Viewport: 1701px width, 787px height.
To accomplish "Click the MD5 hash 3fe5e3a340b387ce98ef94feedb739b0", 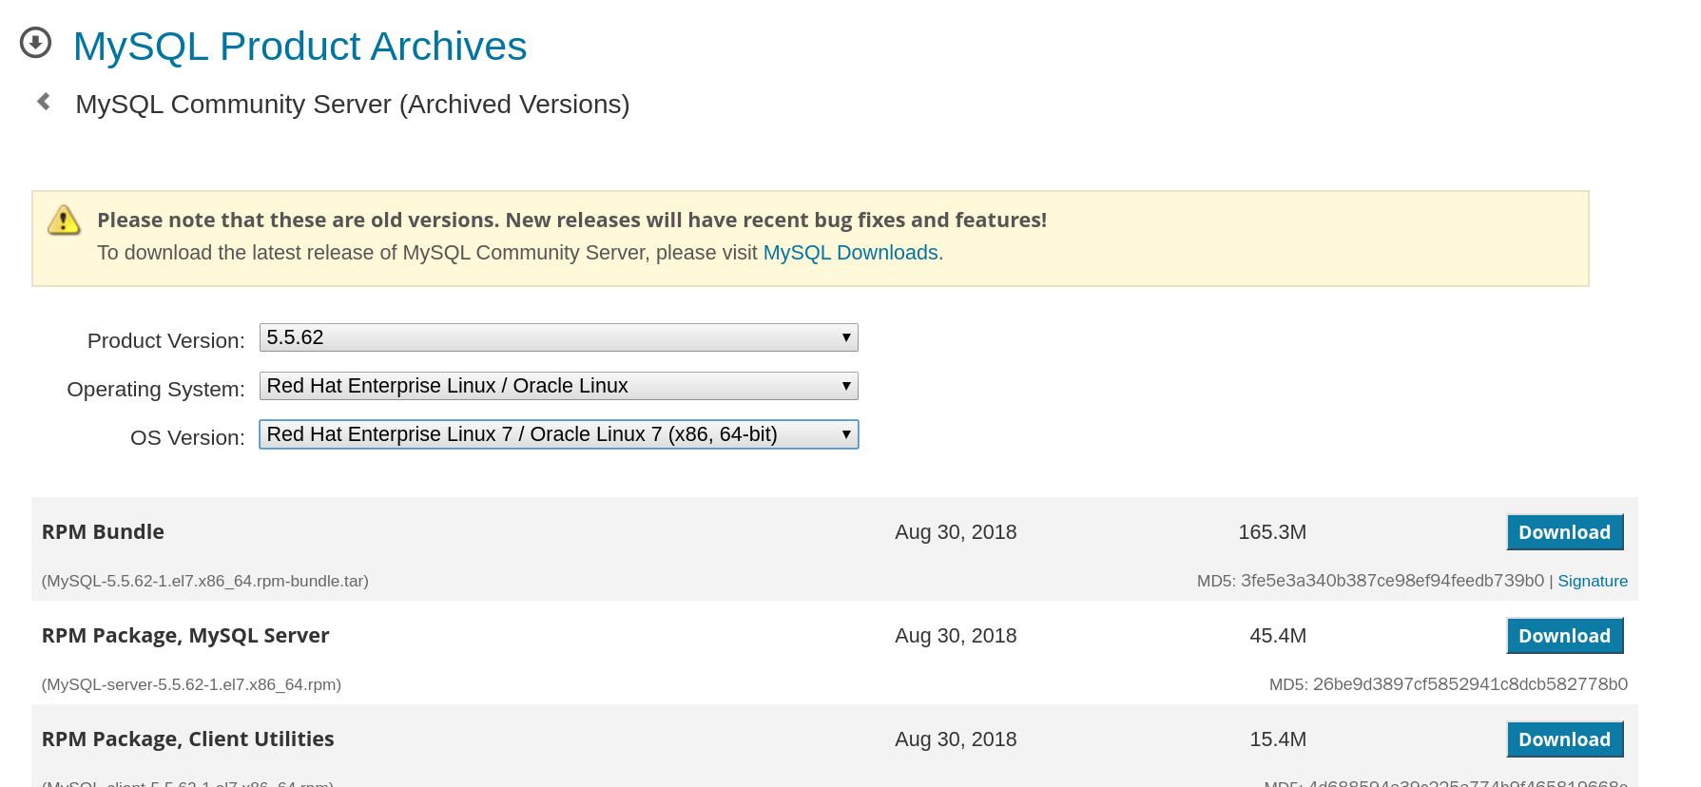I will tap(1392, 581).
